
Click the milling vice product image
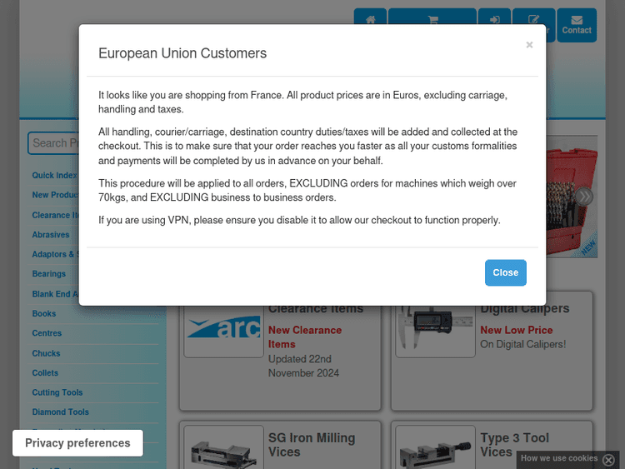pos(223,447)
